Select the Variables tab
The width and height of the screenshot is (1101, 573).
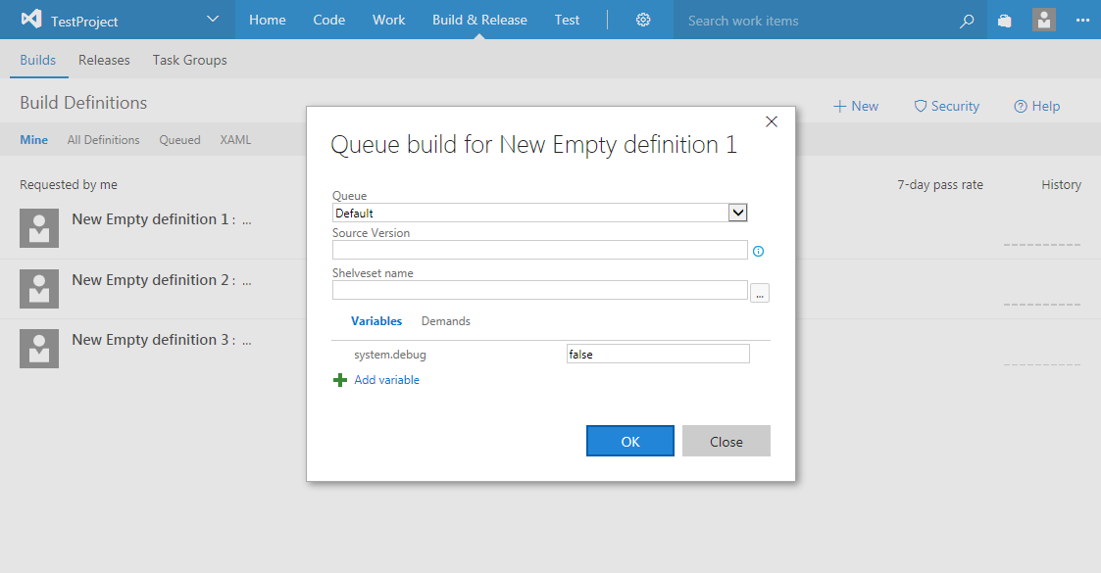[376, 321]
